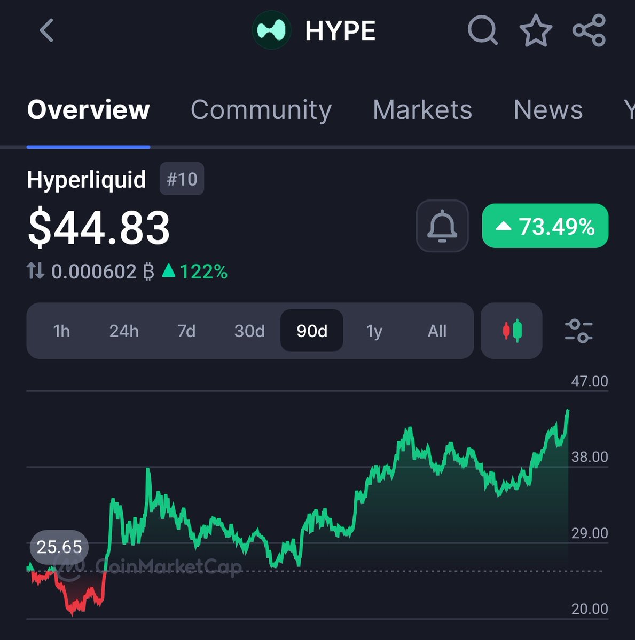635x640 pixels.
Task: Tap the $44.83 price value
Action: pos(99,228)
